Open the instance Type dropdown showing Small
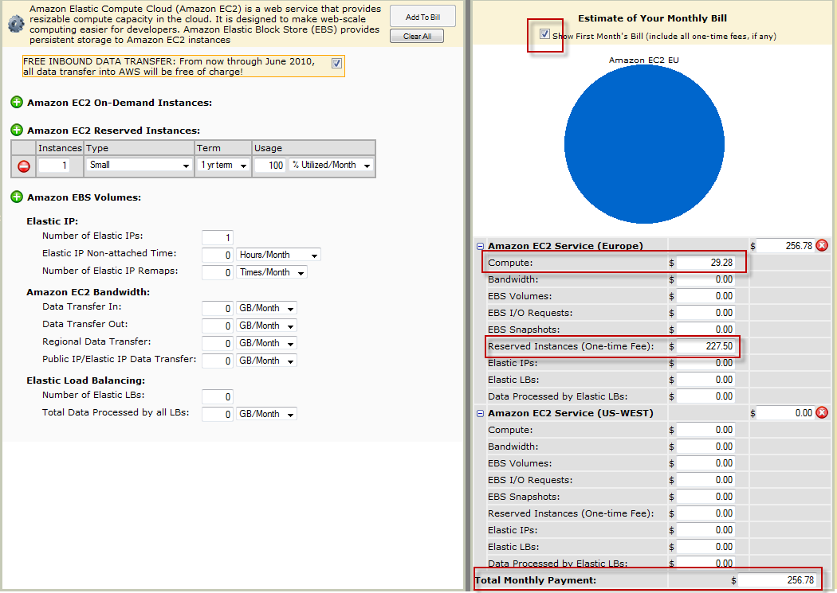This screenshot has height=593, width=837. coord(139,166)
